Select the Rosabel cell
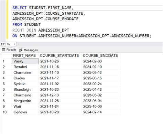 point(25,67)
